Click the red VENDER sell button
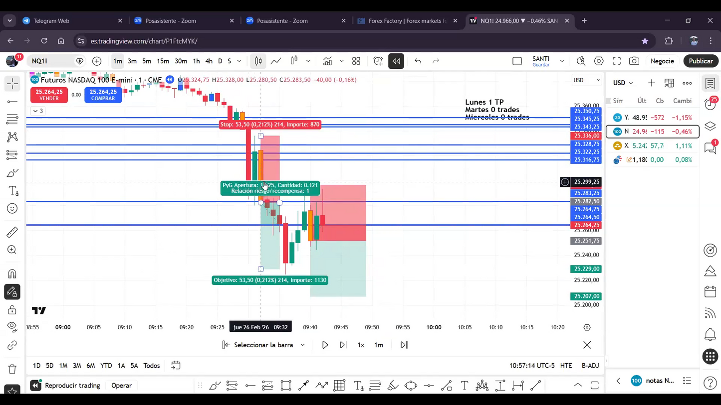 coord(49,95)
